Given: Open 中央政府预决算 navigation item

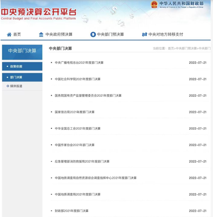Looking at the screenshot, I should (x=59, y=34).
